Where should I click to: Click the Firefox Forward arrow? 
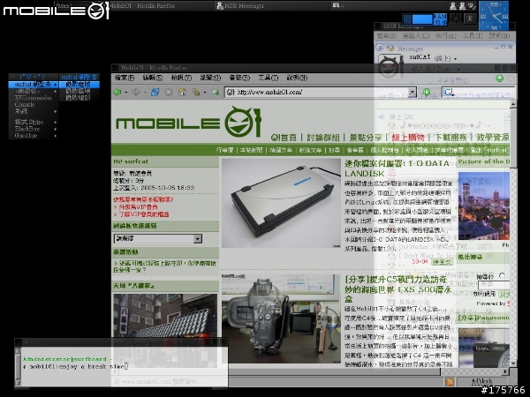click(136, 92)
